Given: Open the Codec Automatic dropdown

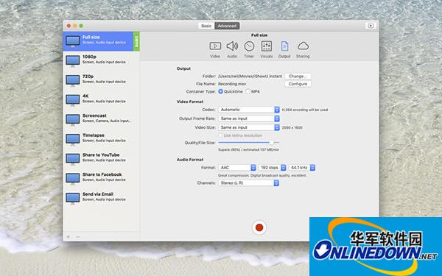Looking at the screenshot, I should tap(249, 110).
